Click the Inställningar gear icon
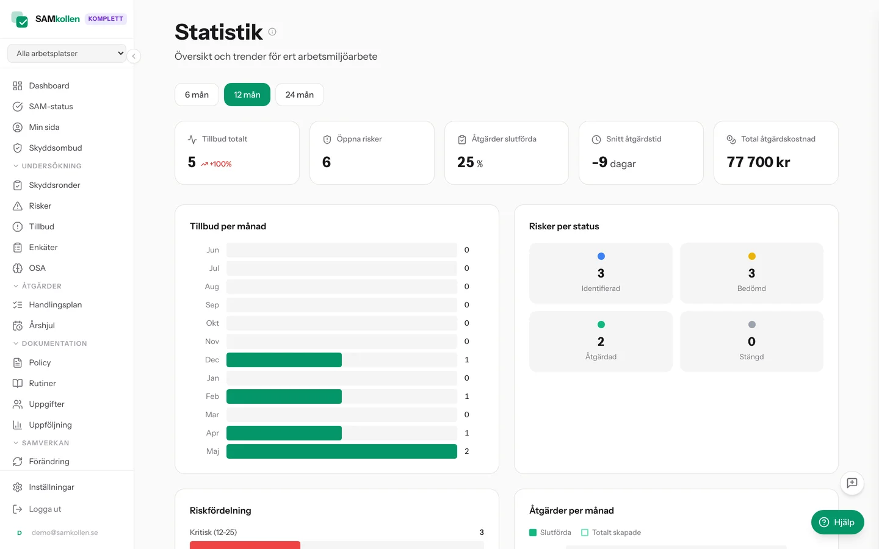 coord(18,487)
